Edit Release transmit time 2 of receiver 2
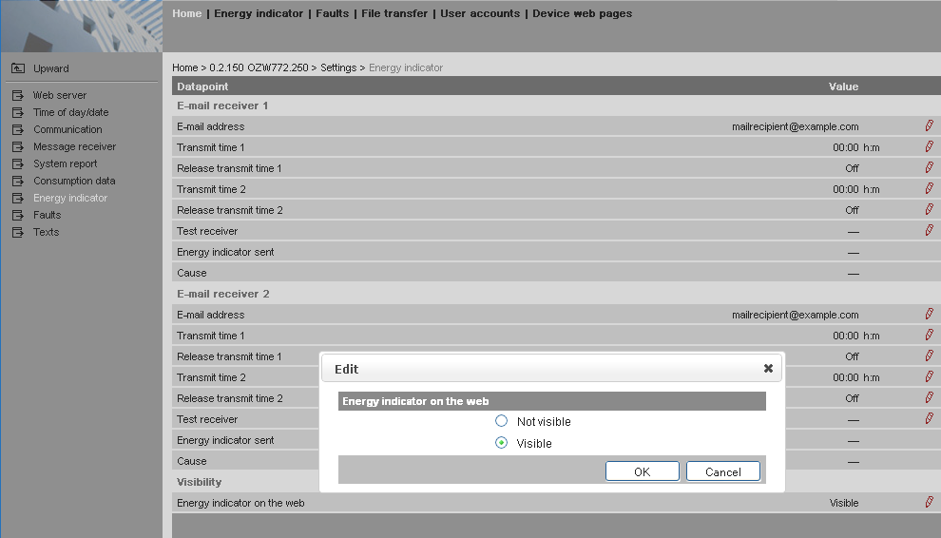Viewport: 941px width, 538px height. pyautogui.click(x=929, y=397)
